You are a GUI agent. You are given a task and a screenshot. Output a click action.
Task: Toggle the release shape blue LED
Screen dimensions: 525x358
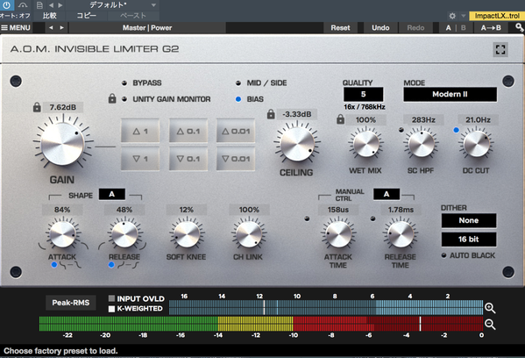click(x=111, y=265)
